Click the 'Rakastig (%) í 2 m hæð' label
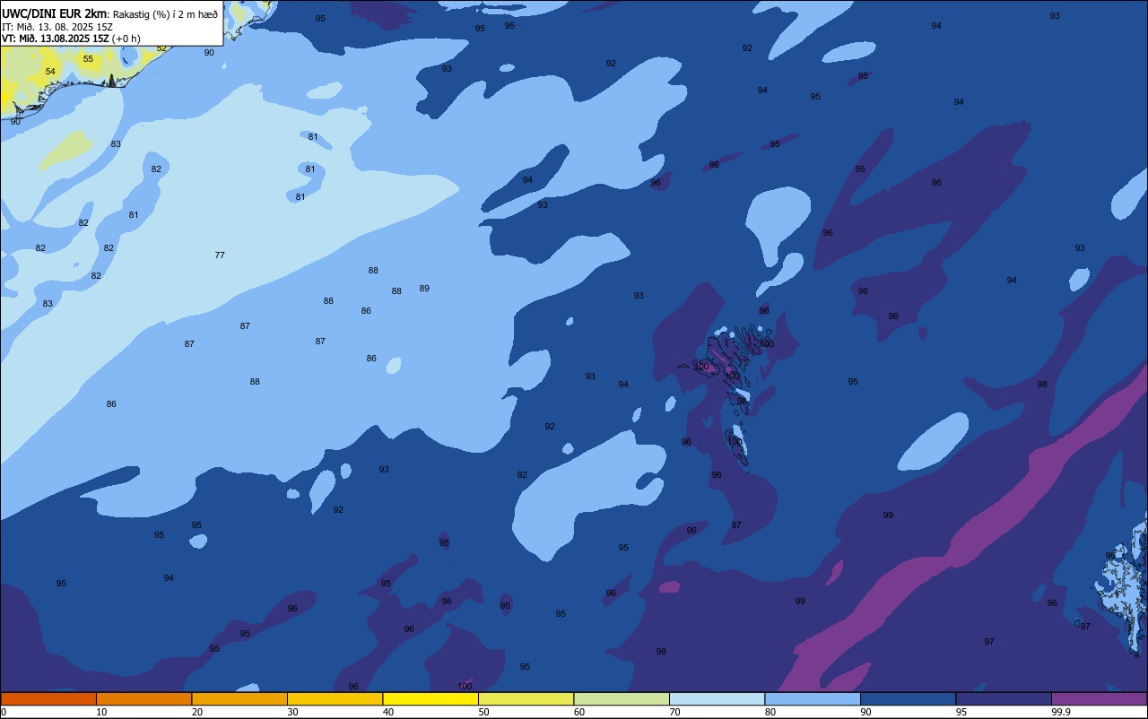 165,14
